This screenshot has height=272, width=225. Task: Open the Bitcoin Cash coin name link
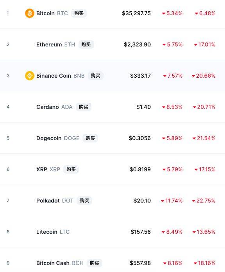53,263
